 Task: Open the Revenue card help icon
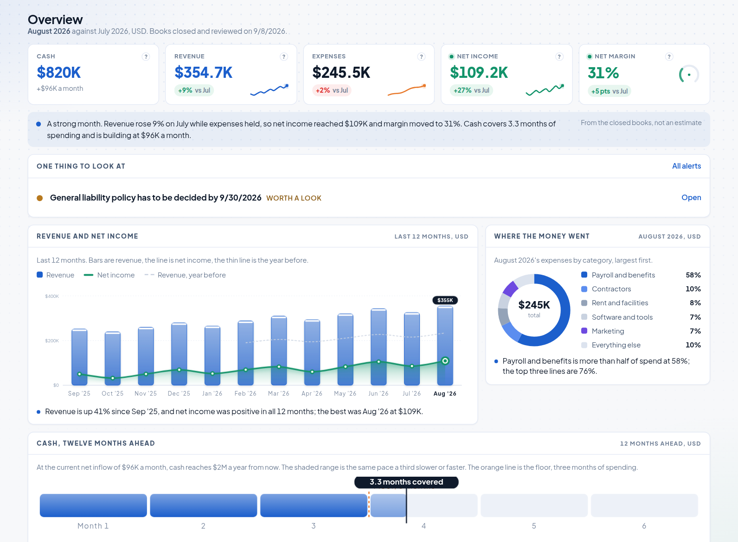(284, 57)
